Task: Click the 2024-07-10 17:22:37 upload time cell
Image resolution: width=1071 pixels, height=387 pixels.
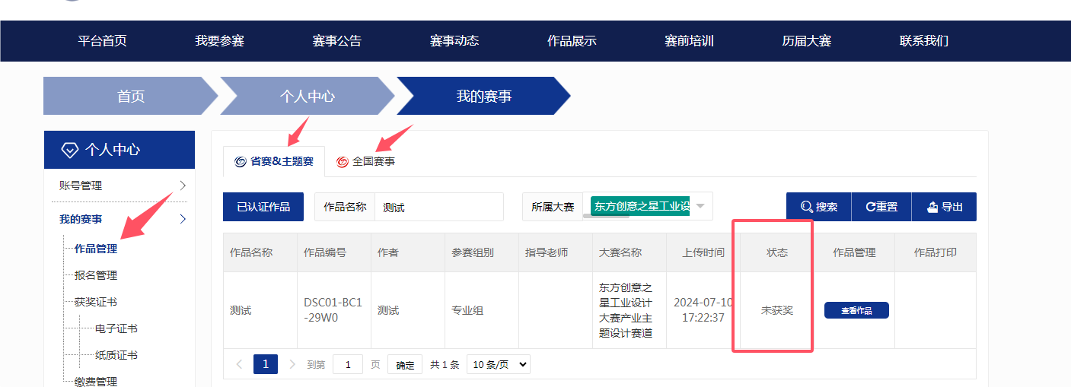Action: [x=703, y=310]
